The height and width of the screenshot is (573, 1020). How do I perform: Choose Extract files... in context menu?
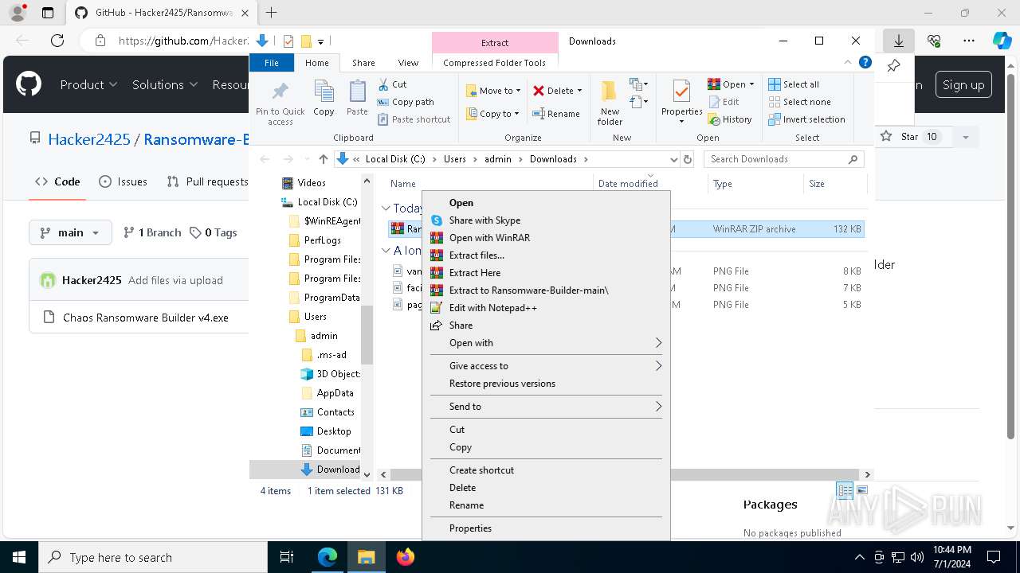coord(545,255)
